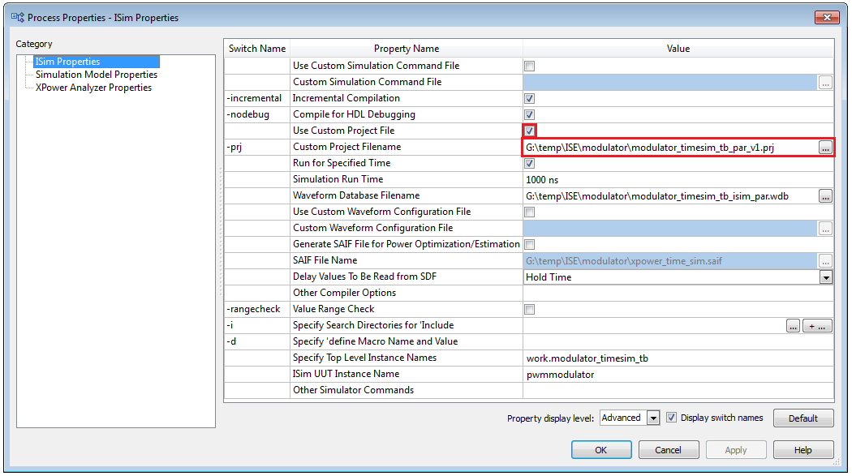This screenshot has width=852, height=476.
Task: Enable Value Range Check checkbox
Action: click(x=529, y=310)
